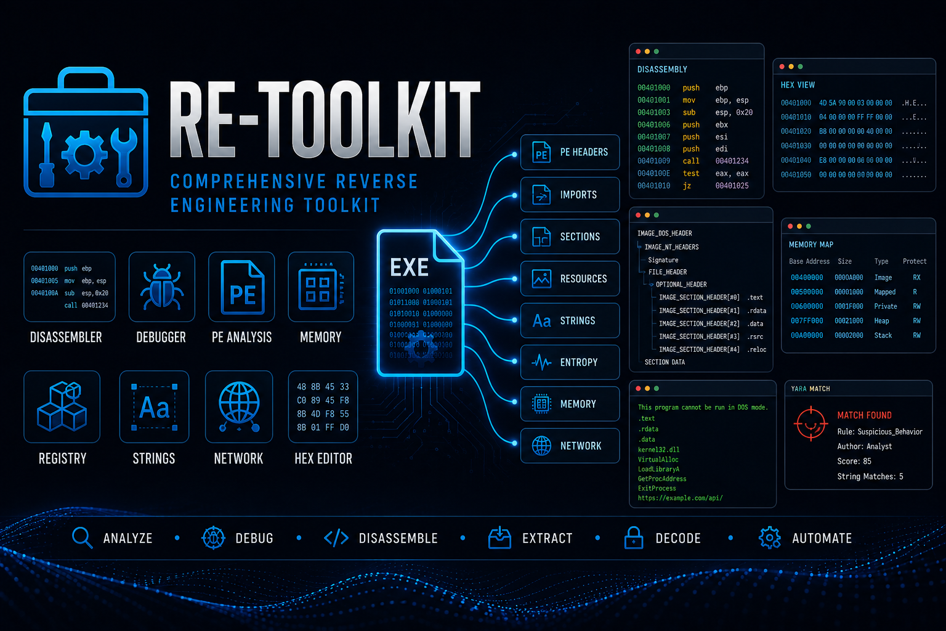
Task: Select DISASSEMBLE label in the bottom bar
Action: [398, 539]
